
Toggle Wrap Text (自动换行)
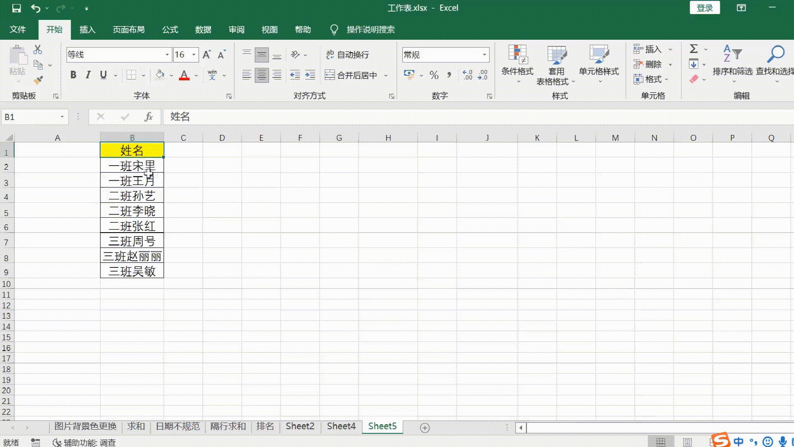347,55
